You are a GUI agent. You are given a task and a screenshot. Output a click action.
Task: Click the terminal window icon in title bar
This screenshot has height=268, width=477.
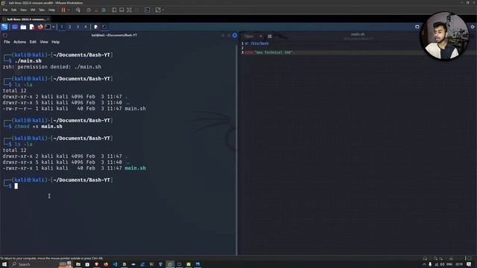point(5,35)
